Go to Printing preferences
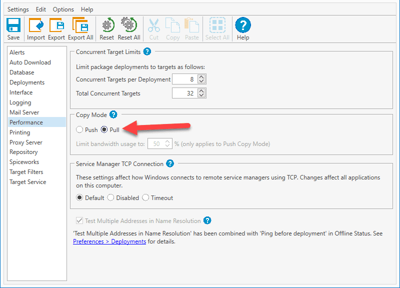 (x=36, y=132)
